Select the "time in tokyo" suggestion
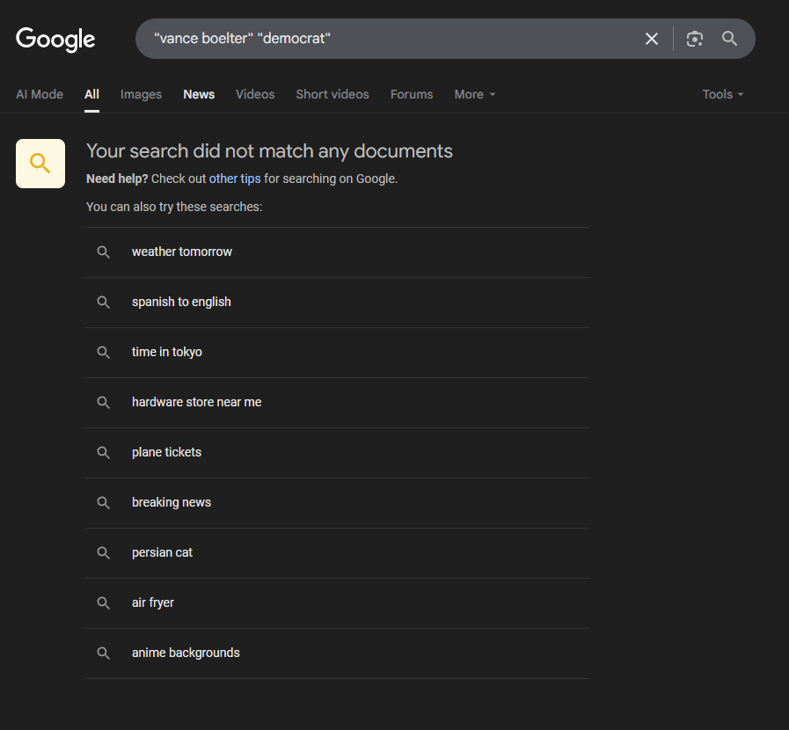This screenshot has width=789, height=730. [x=338, y=352]
